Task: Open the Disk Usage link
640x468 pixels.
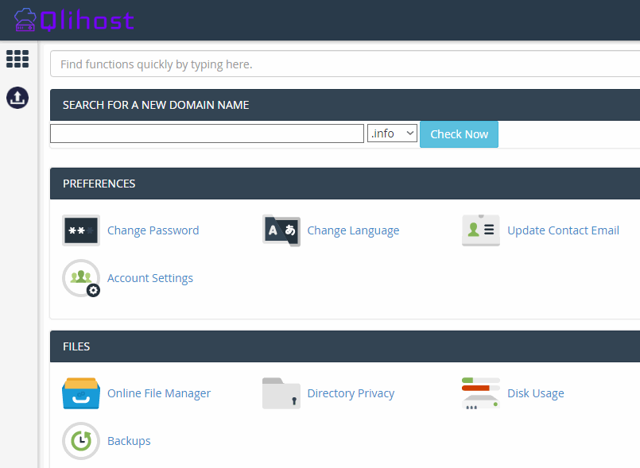Action: tap(536, 393)
